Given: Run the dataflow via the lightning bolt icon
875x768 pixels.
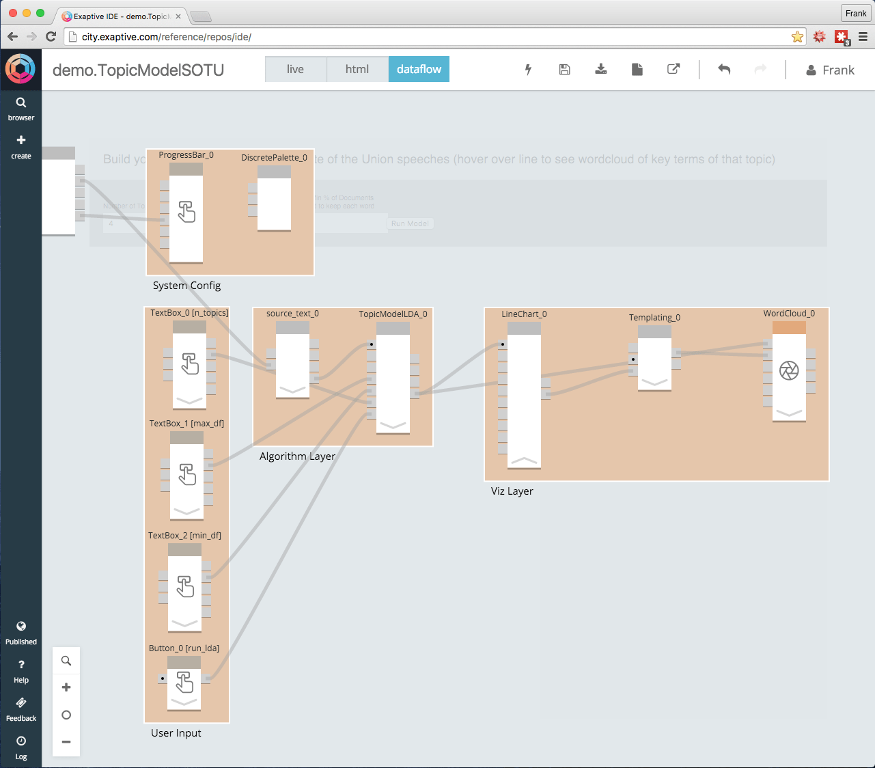Looking at the screenshot, I should pos(528,69).
